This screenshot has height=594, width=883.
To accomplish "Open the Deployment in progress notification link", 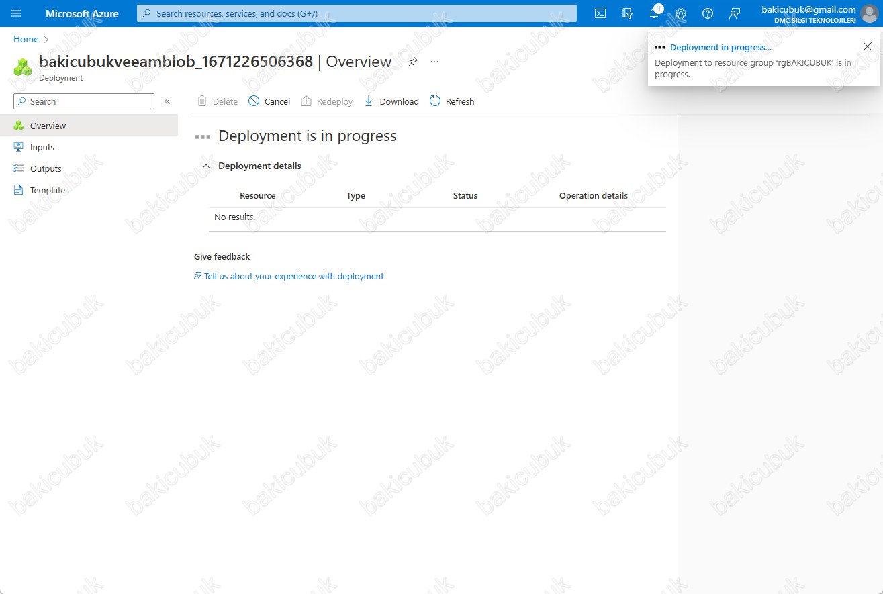I will pyautogui.click(x=721, y=47).
